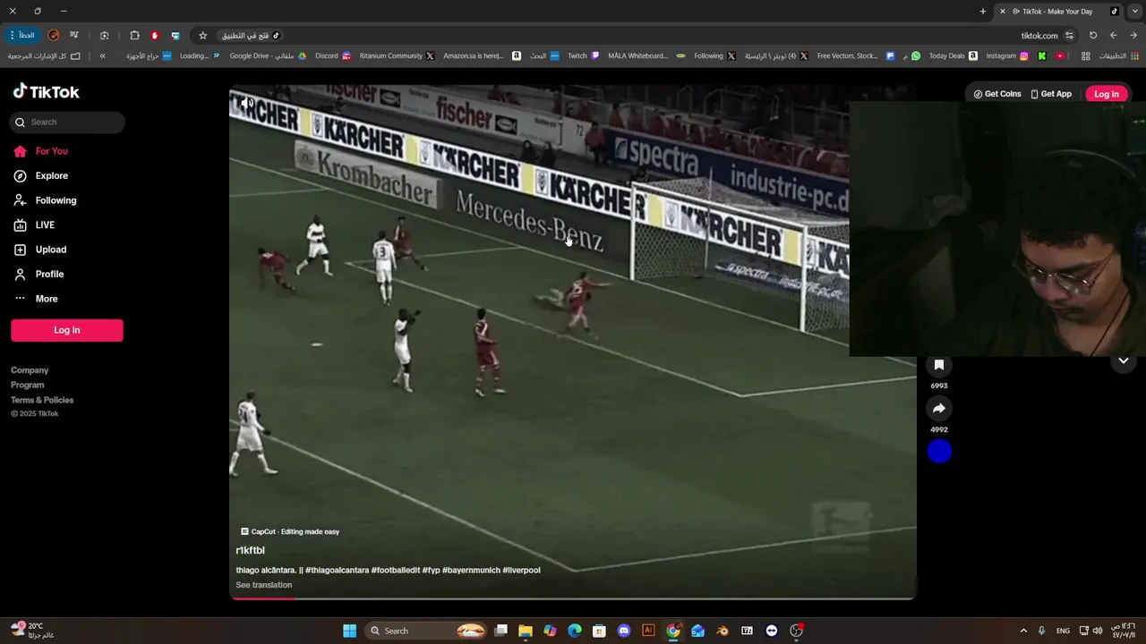The image size is (1146, 644).
Task: Expand the Company footer section
Action: coord(30,370)
